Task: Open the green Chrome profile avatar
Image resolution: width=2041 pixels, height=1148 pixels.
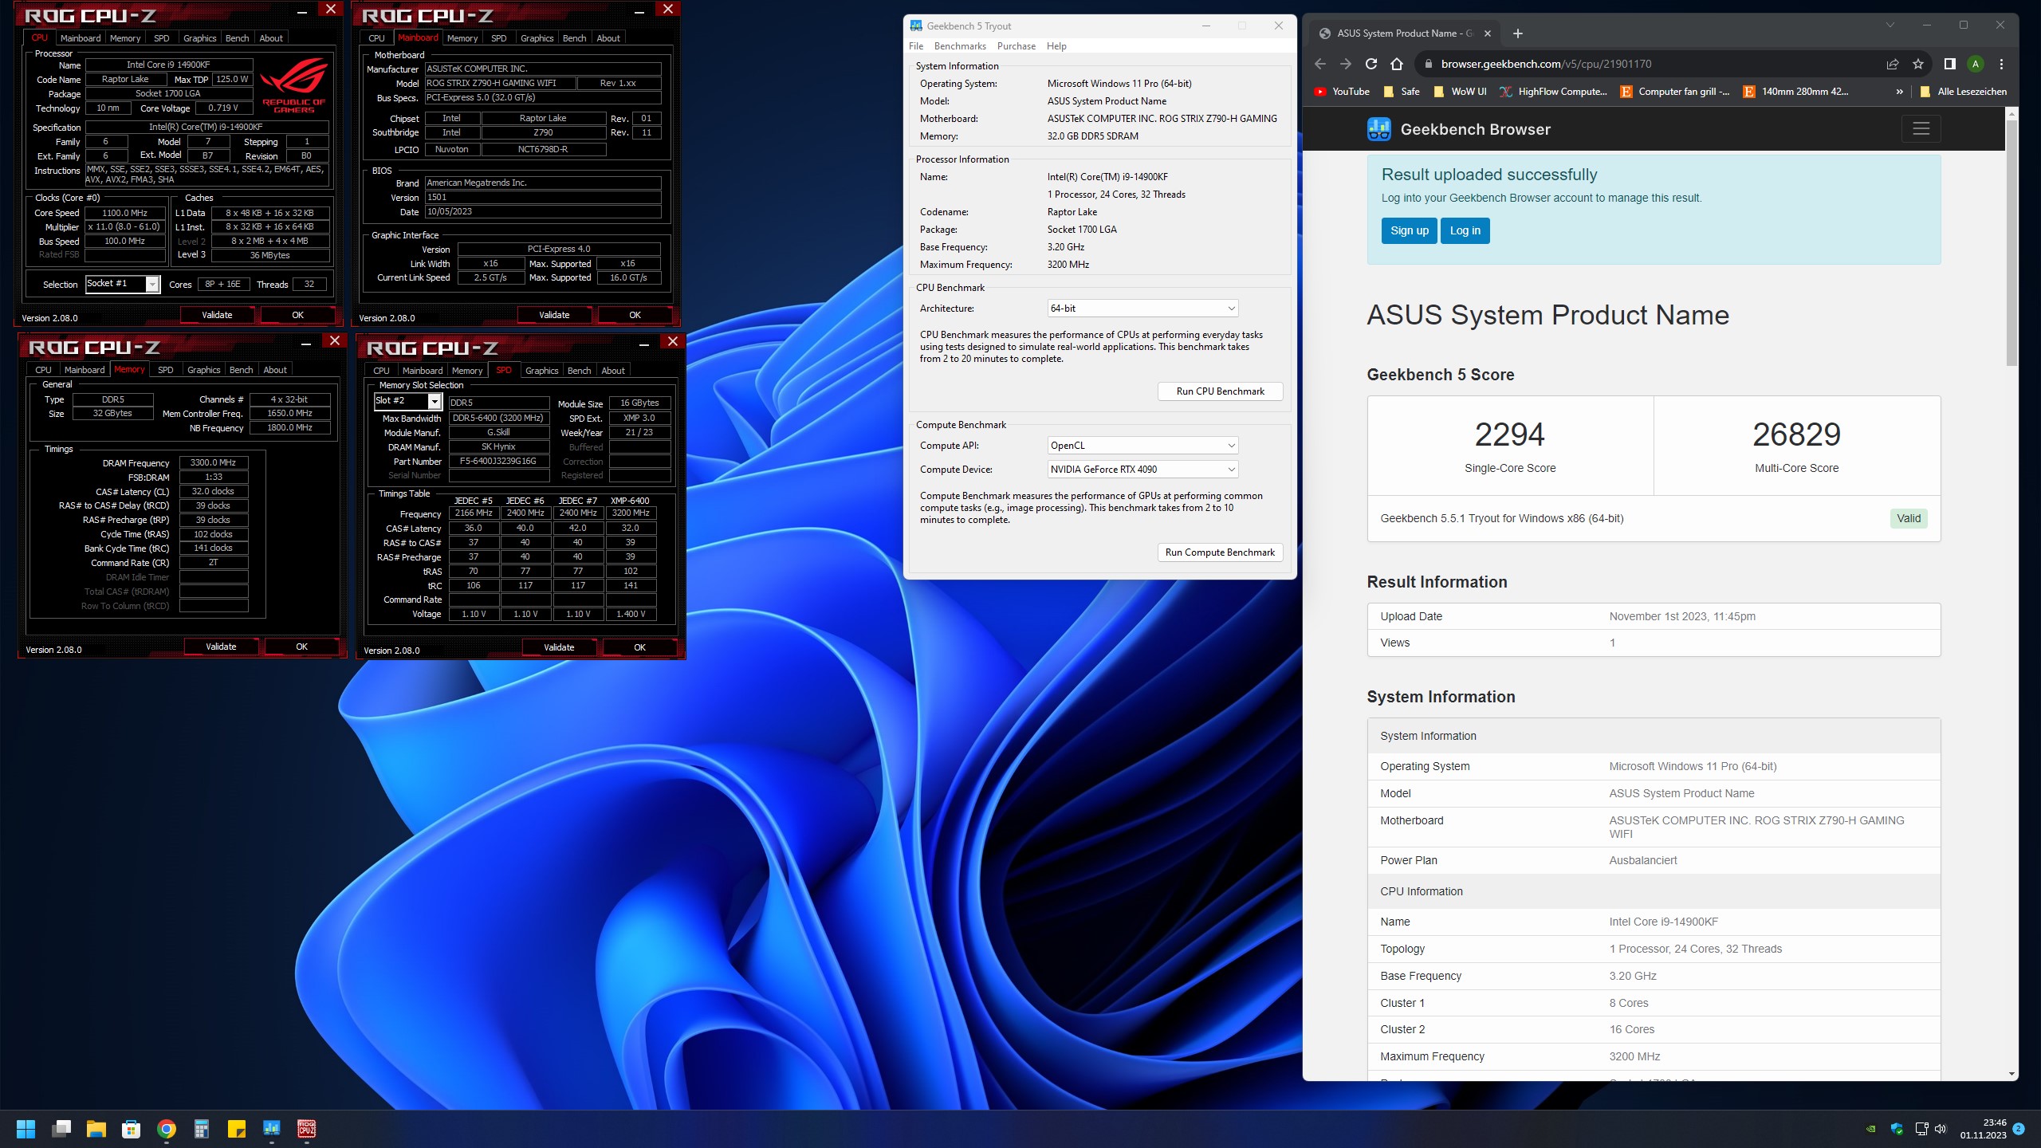Action: [x=1976, y=64]
